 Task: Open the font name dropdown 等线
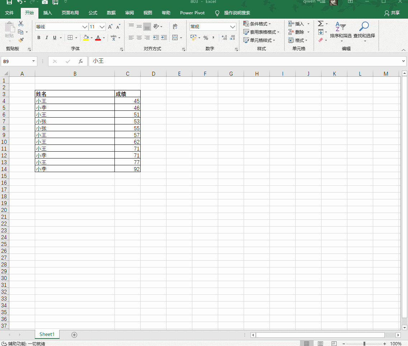[x=85, y=27]
